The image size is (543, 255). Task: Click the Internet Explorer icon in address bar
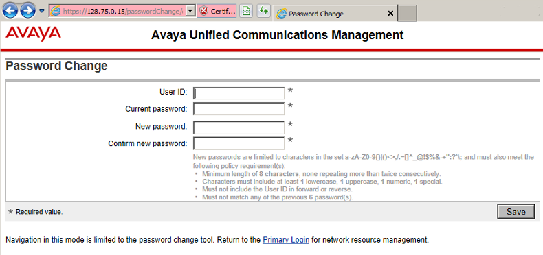(56, 12)
